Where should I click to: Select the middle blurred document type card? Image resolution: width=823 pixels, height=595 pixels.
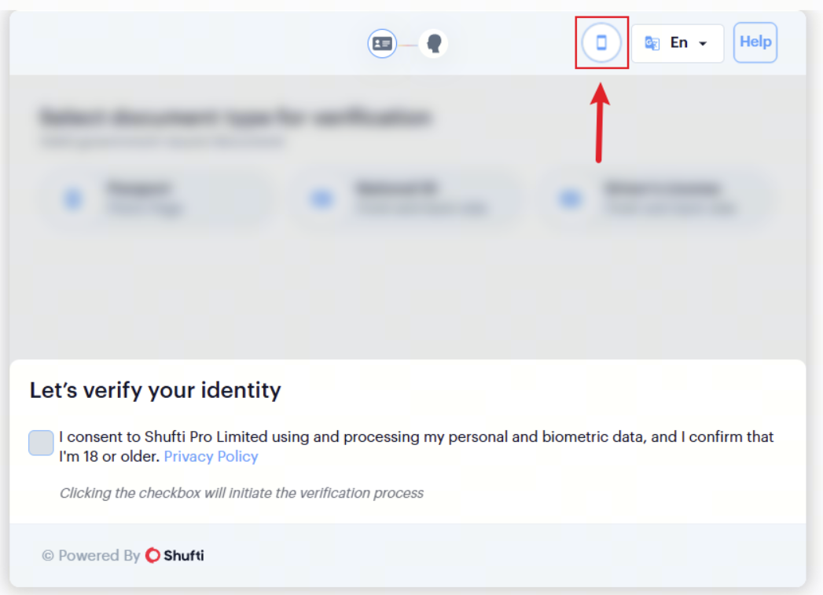404,199
